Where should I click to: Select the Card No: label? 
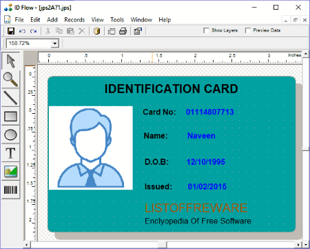point(159,112)
